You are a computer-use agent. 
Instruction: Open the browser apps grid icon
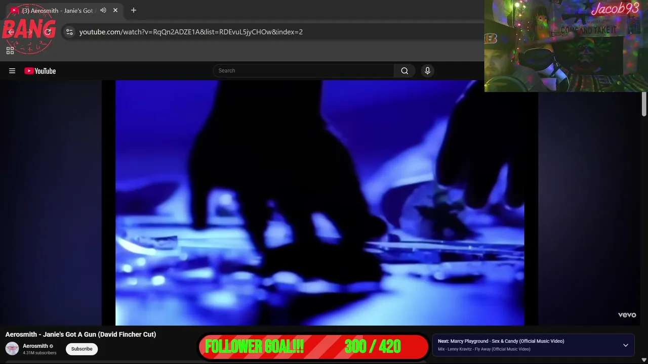pos(10,51)
